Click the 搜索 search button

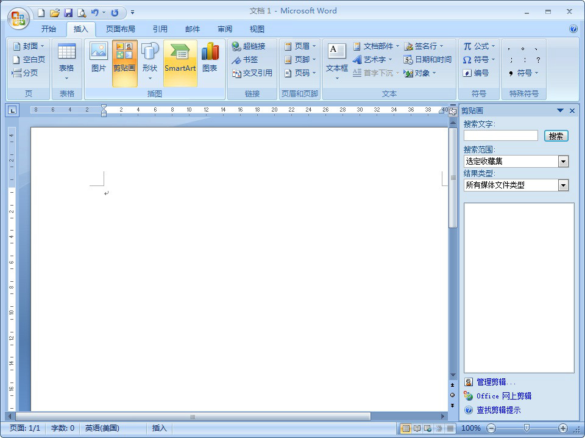click(555, 136)
